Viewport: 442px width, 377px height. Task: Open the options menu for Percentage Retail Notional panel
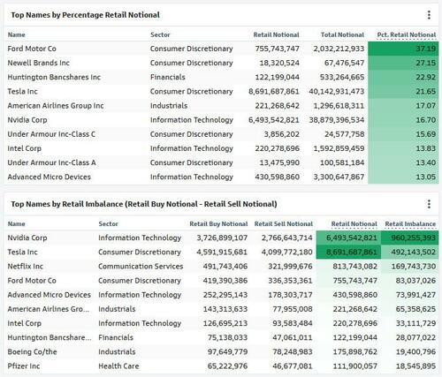(429, 15)
